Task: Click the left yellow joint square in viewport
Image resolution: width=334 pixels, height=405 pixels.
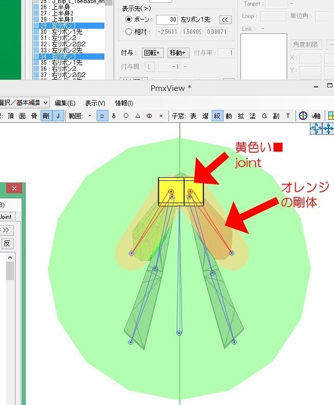Action: coord(171,191)
